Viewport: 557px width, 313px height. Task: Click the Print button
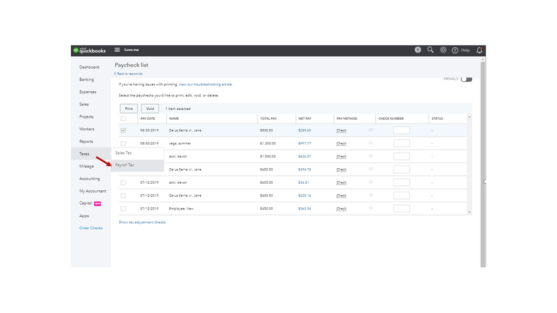coord(129,109)
